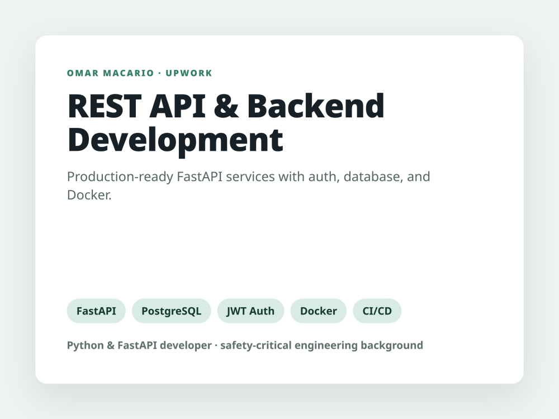This screenshot has width=559, height=419.
Task: Choose the JWT Auth tag
Action: point(250,311)
